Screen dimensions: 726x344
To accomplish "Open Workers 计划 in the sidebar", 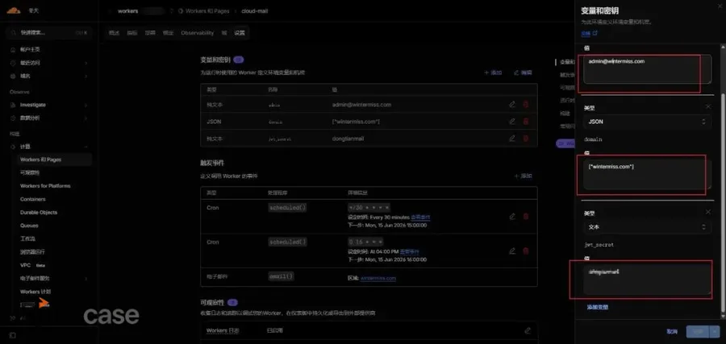I will coord(35,292).
